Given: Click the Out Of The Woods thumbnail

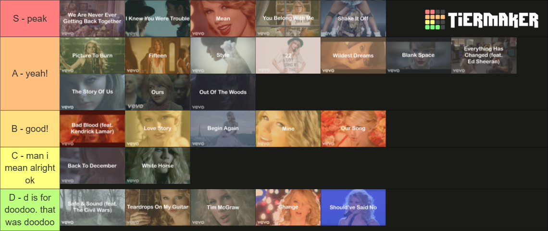Looking at the screenshot, I should pos(223,92).
